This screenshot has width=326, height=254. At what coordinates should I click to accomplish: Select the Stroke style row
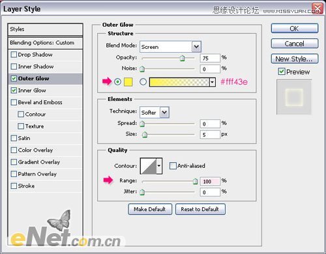coord(45,186)
